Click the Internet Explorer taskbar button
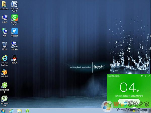151x113 pixels. coord(11,110)
